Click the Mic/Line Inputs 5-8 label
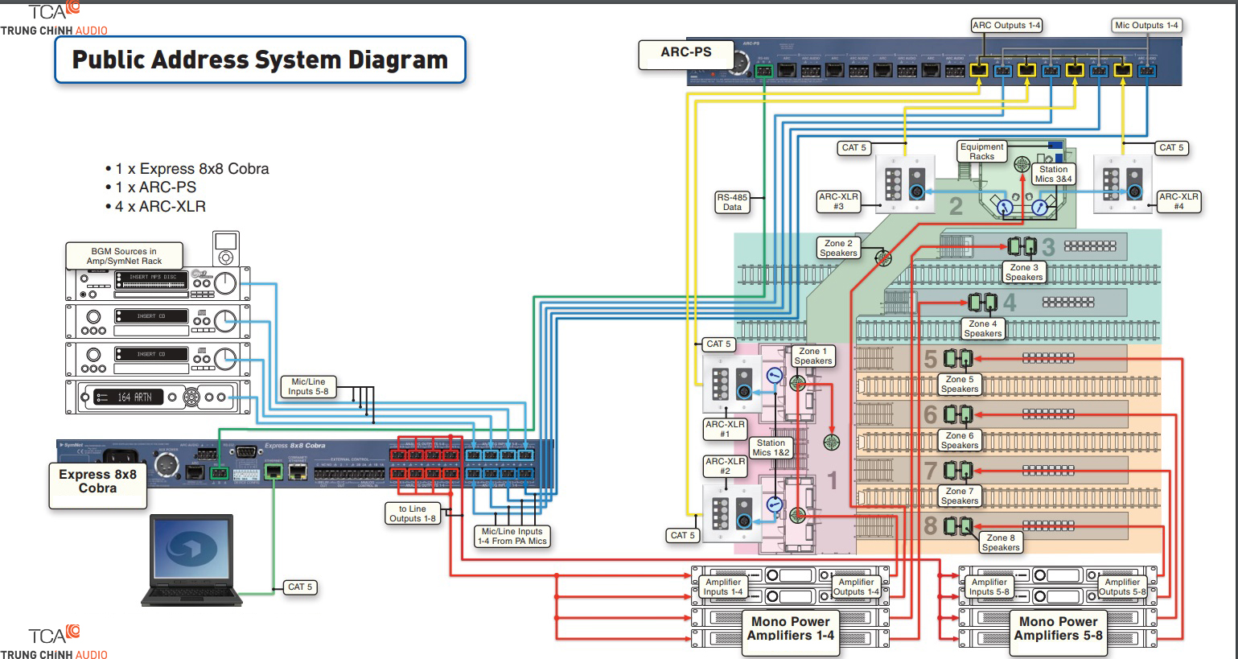This screenshot has width=1238, height=659. (x=308, y=386)
